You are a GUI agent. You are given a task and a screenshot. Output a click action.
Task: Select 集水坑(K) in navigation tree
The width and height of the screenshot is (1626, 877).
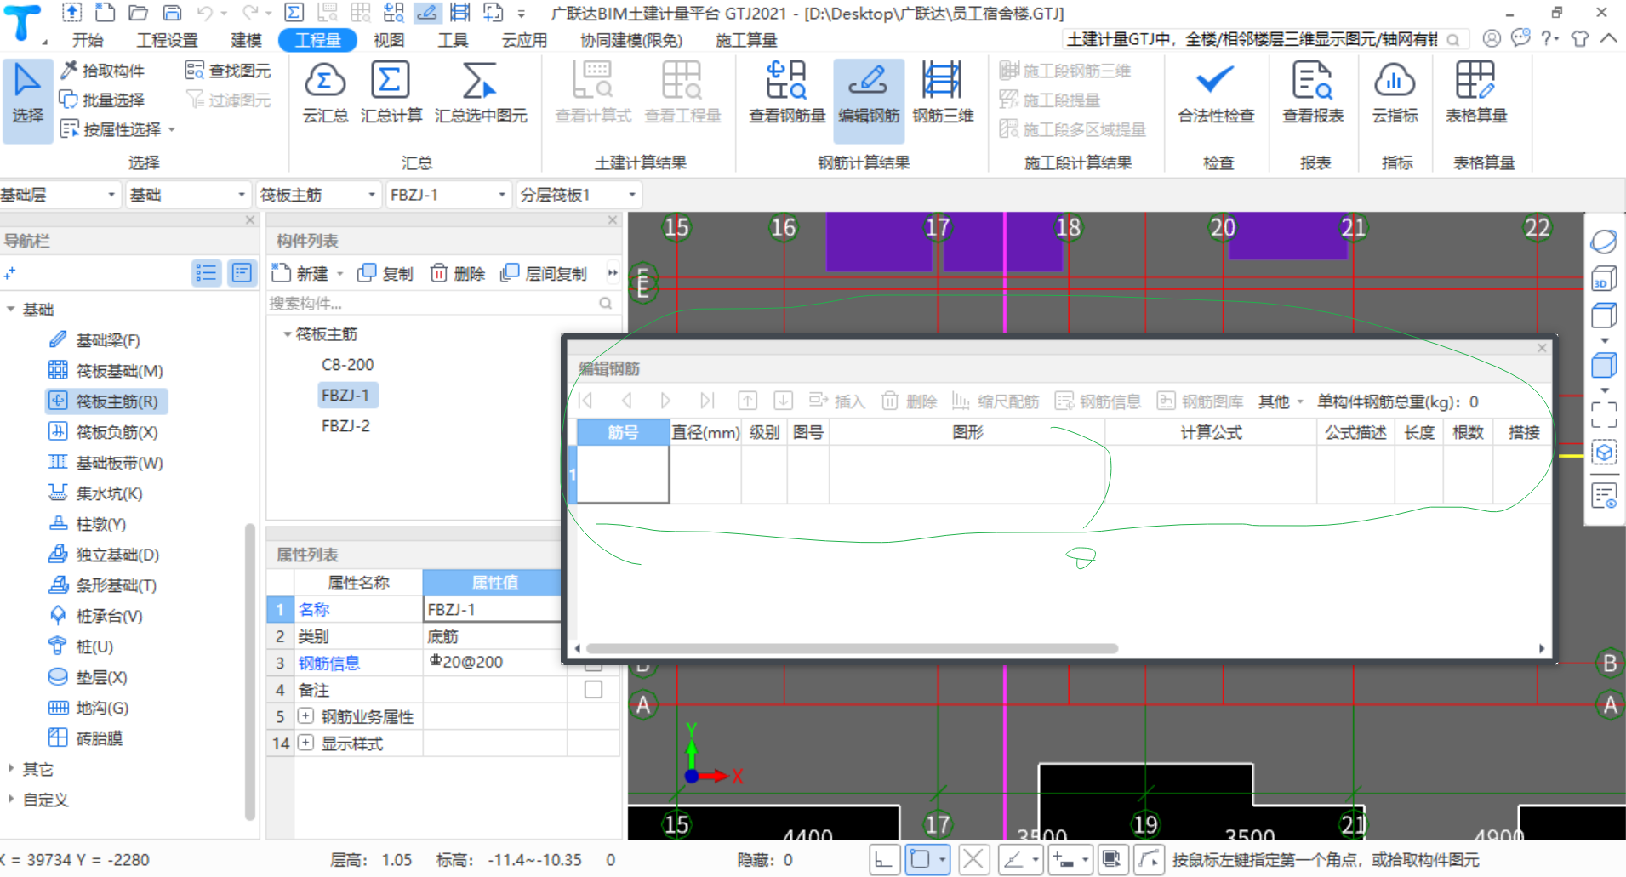click(96, 493)
